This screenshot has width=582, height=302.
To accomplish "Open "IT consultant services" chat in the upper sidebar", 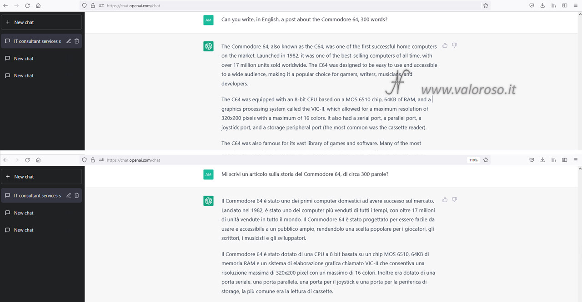I will [x=36, y=41].
